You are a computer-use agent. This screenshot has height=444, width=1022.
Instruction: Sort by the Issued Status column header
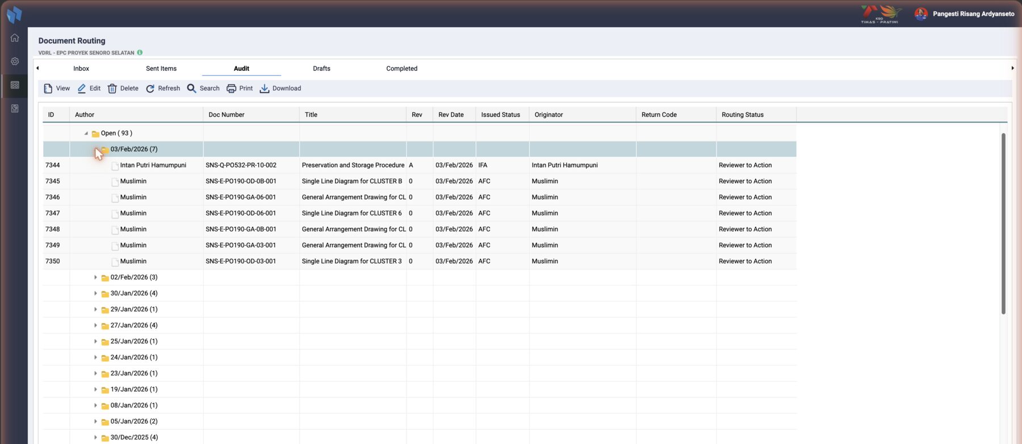click(502, 115)
